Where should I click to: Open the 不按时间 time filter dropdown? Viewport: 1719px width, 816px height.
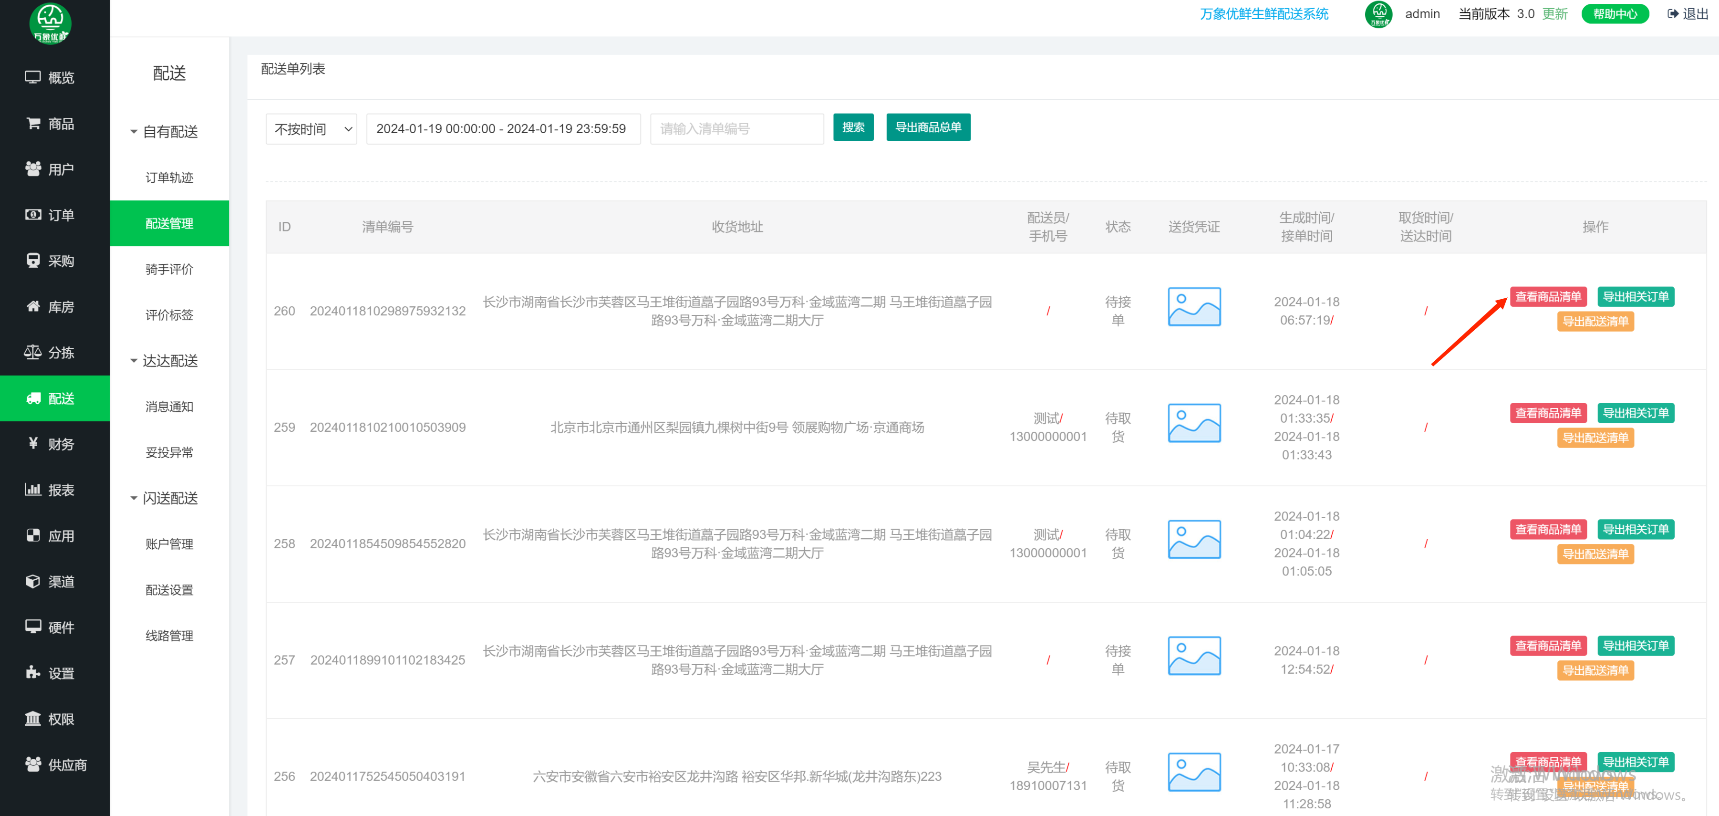[311, 129]
